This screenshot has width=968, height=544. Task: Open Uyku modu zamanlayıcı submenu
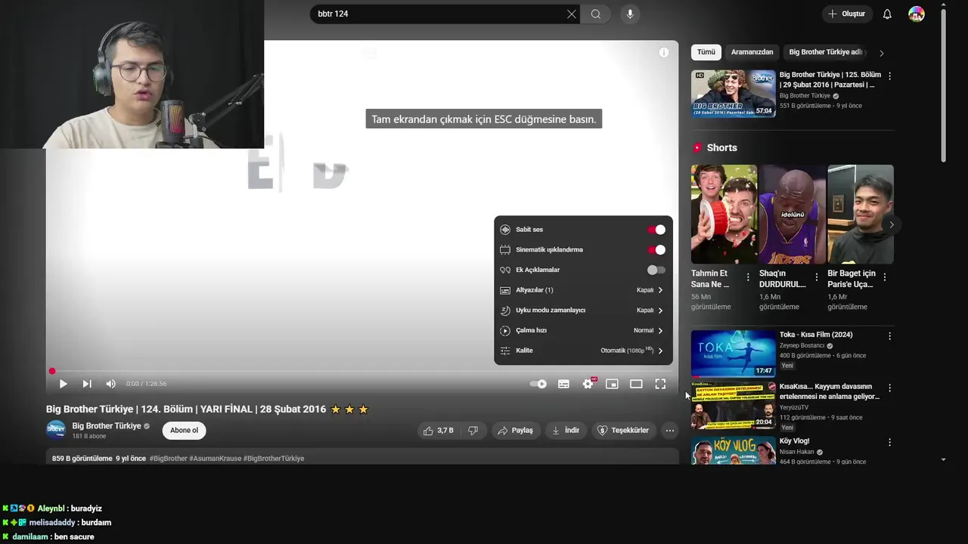[583, 310]
